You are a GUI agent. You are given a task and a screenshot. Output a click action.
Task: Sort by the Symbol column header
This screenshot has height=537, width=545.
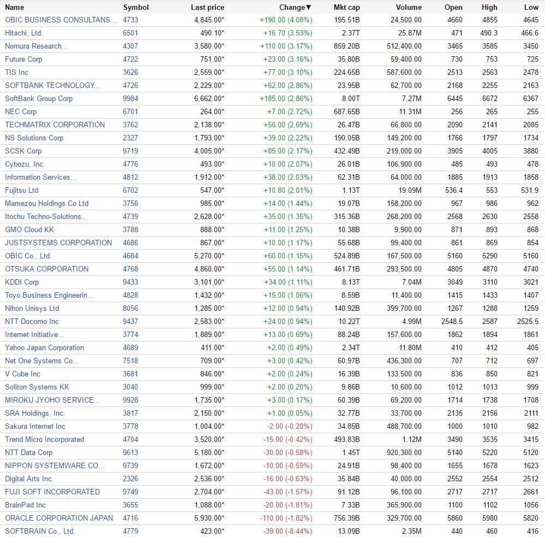point(136,7)
